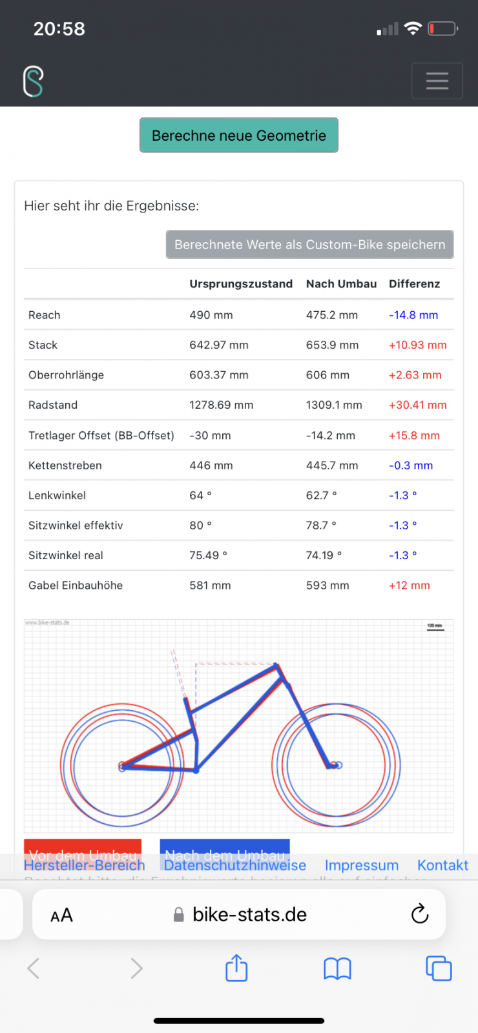Open the Kontakt footer link
Screen dimensions: 478x1033
442,866
